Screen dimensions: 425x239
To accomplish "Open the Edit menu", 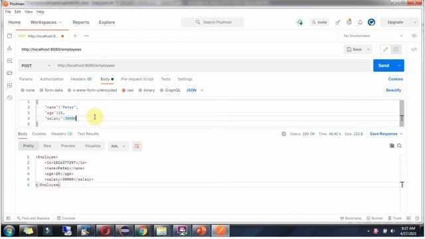I will tap(17, 12).
